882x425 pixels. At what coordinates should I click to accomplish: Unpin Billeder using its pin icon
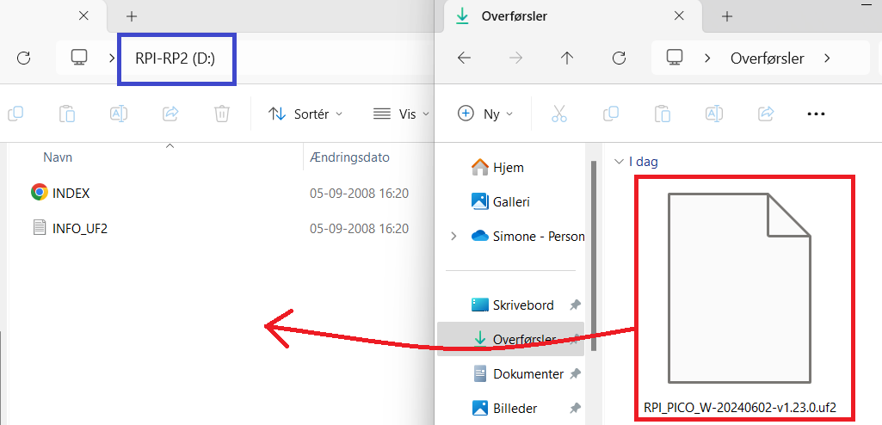pyautogui.click(x=574, y=408)
